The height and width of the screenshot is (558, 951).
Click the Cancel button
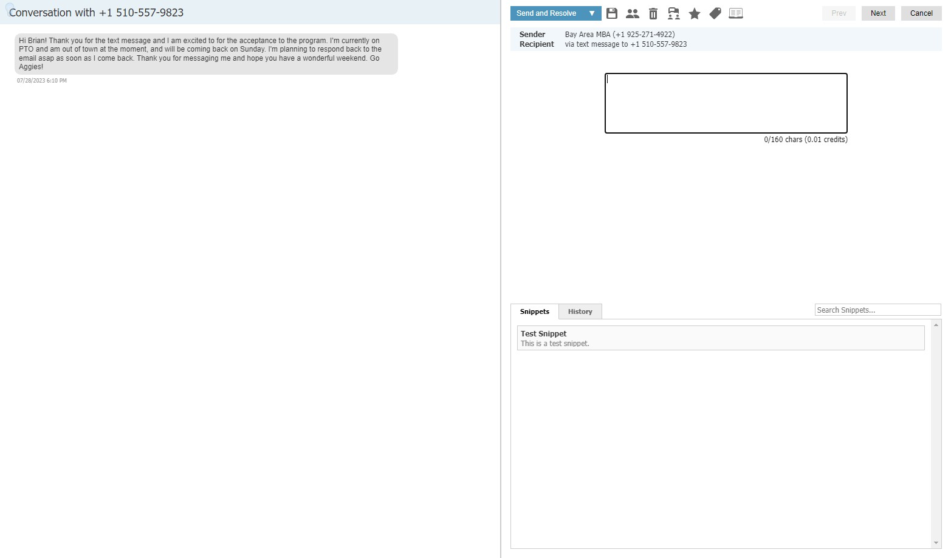[921, 13]
